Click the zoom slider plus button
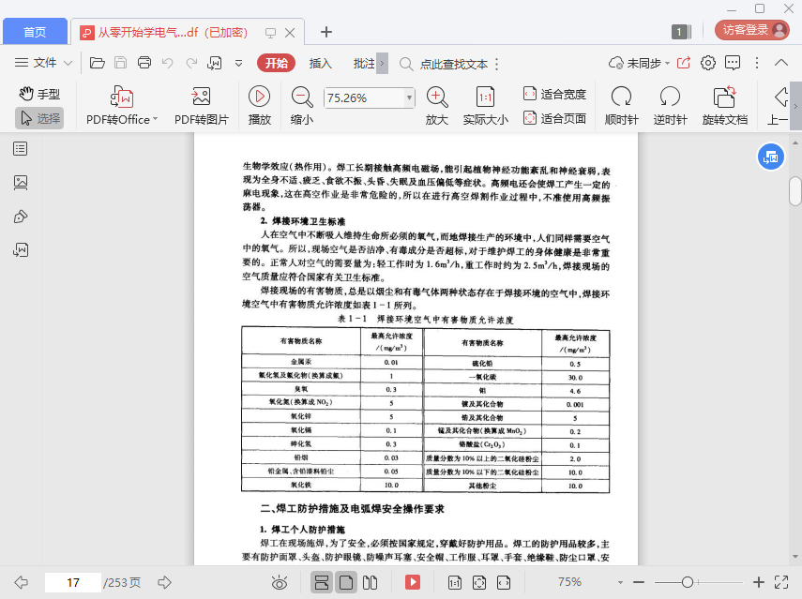The image size is (802, 599). (x=759, y=582)
